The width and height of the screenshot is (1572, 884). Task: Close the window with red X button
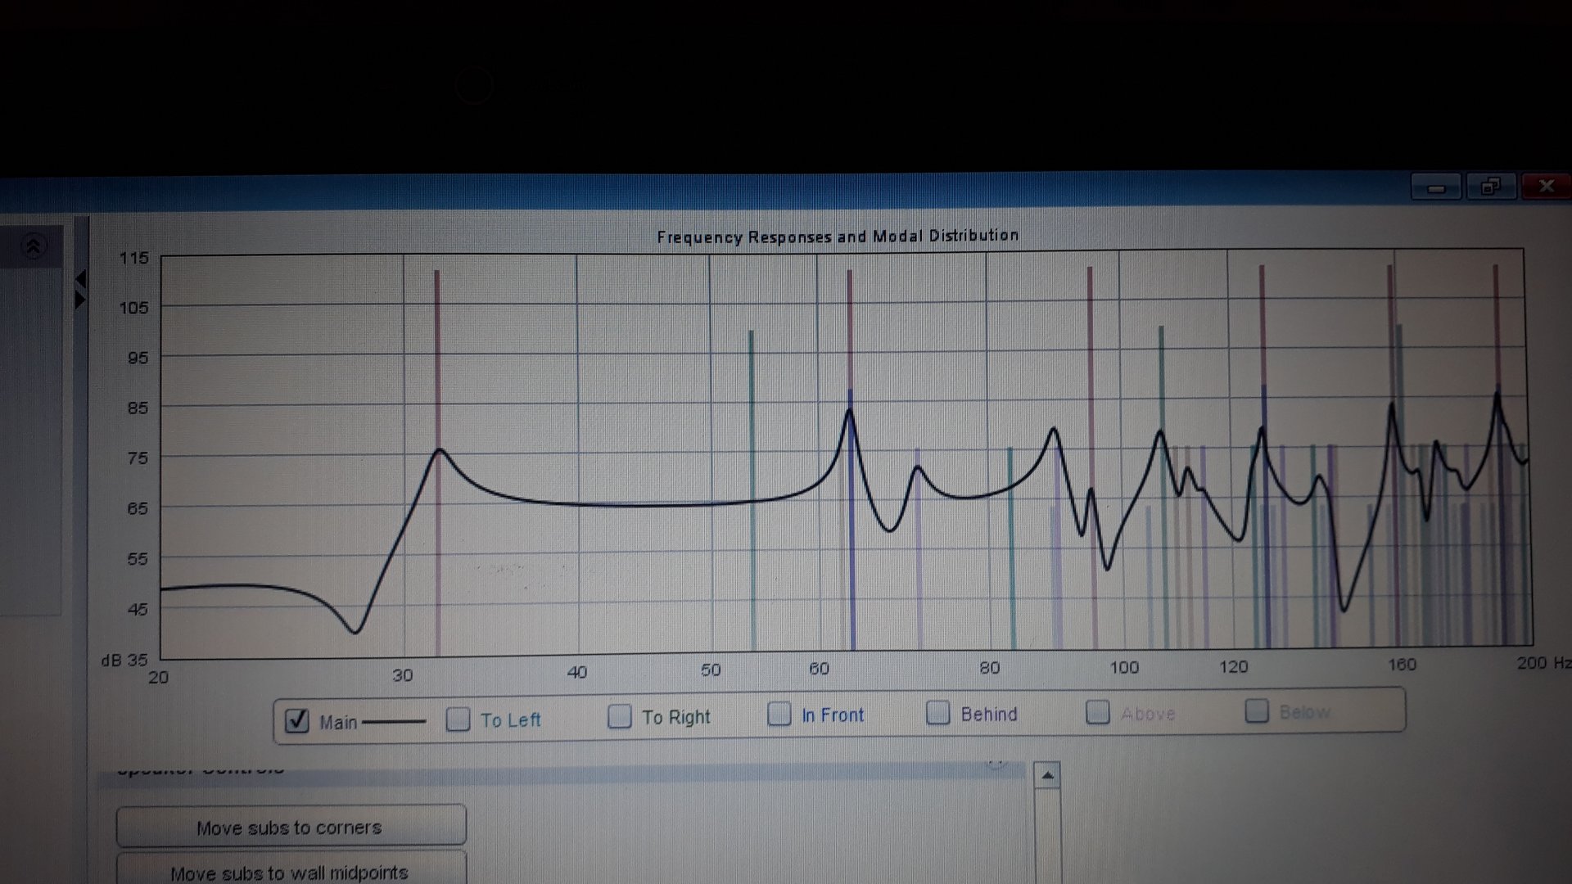coord(1546,187)
